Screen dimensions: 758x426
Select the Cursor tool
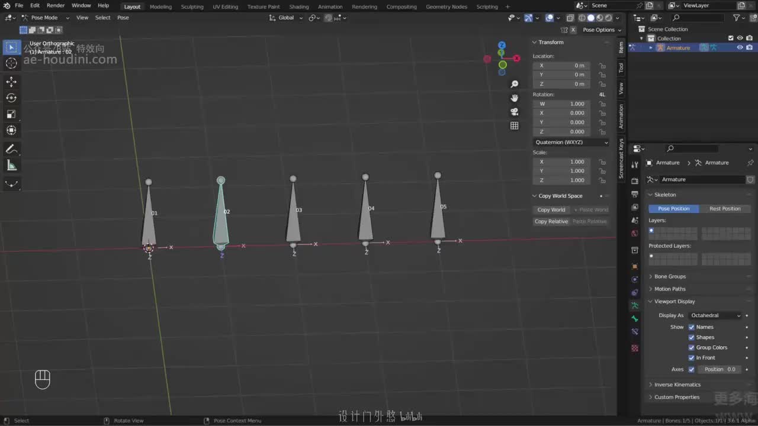pyautogui.click(x=11, y=63)
